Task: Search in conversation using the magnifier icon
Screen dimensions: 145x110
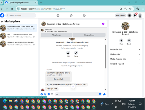Action: 129,40
